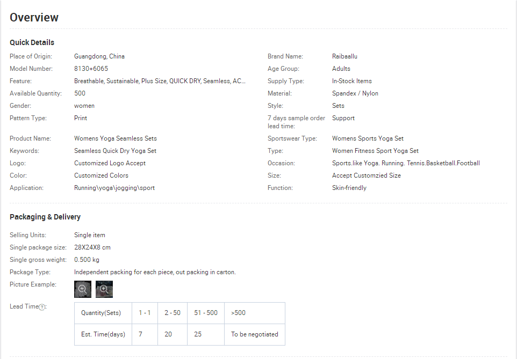
Task: Click the 2 - 50 quantity cell
Action: point(173,313)
